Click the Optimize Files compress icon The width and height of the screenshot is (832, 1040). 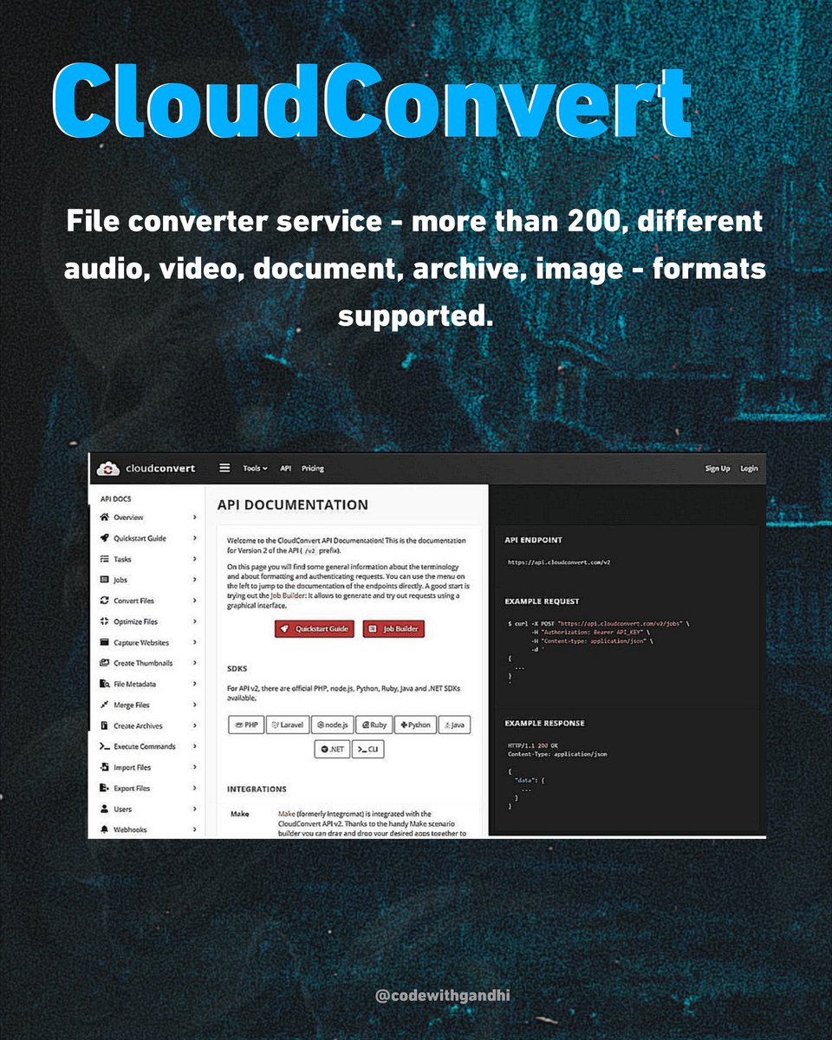104,621
